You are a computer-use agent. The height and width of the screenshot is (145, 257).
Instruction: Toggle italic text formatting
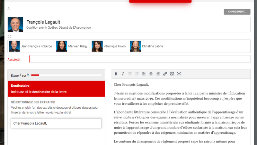click(123, 74)
